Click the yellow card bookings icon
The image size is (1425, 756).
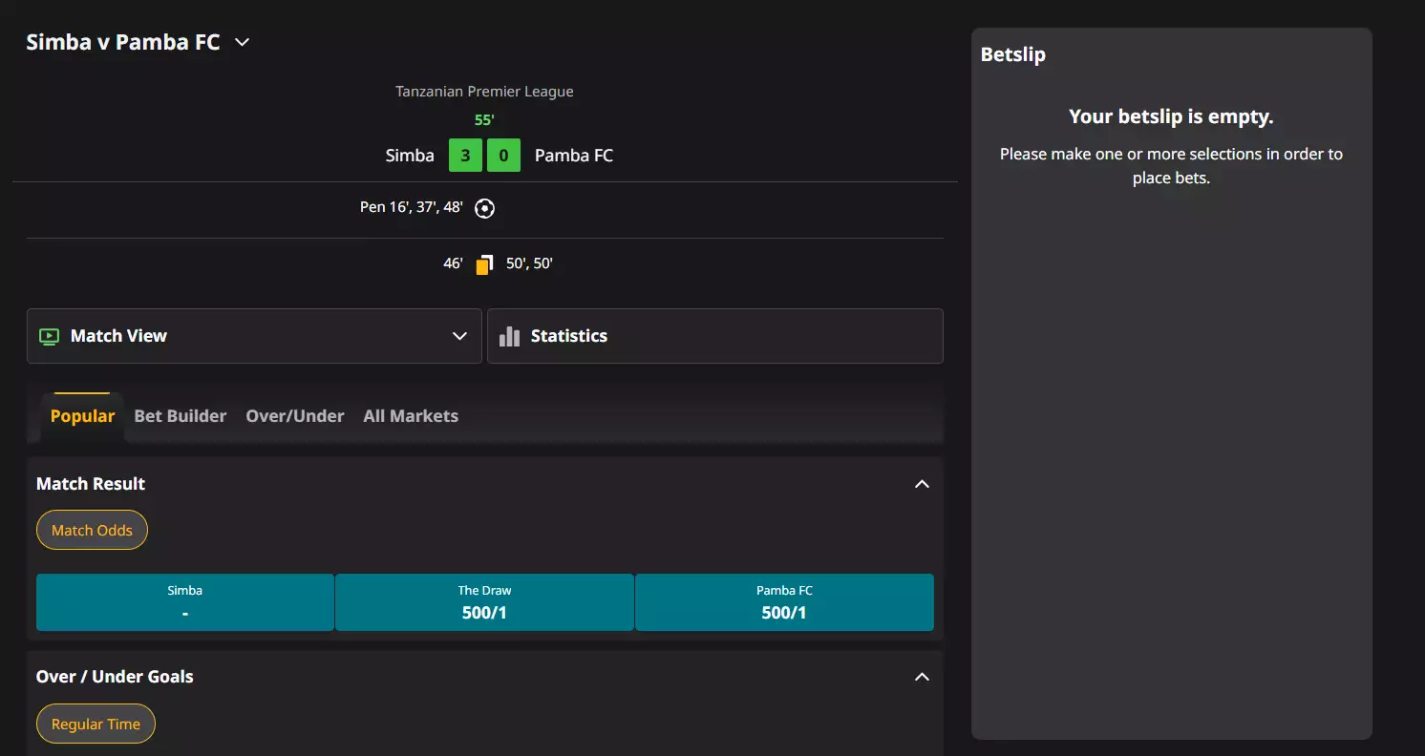click(x=484, y=264)
